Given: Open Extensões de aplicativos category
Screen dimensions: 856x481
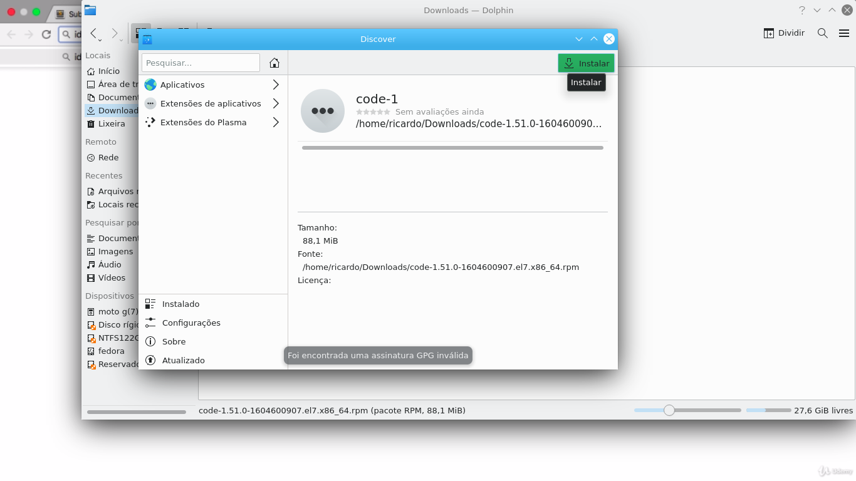Looking at the screenshot, I should [213, 103].
